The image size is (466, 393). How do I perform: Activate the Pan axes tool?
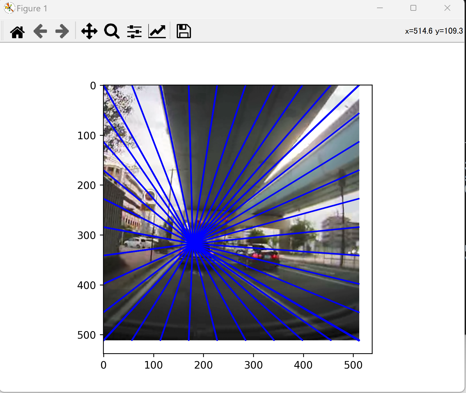[x=89, y=31]
